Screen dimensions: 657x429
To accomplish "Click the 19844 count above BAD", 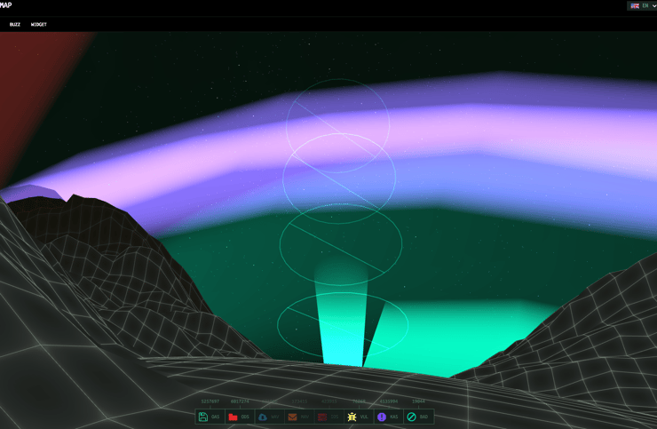I will (418, 401).
